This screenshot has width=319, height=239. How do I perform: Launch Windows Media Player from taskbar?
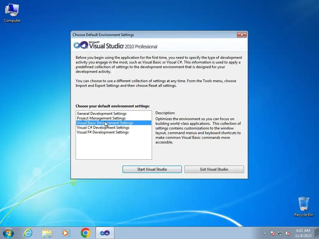tap(66, 233)
